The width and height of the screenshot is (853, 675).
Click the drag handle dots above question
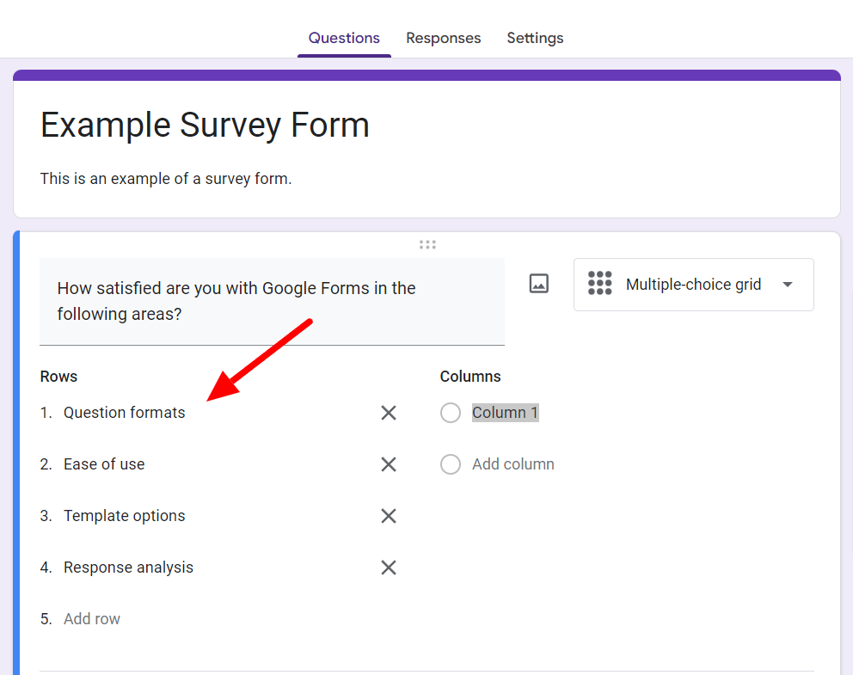(x=427, y=244)
